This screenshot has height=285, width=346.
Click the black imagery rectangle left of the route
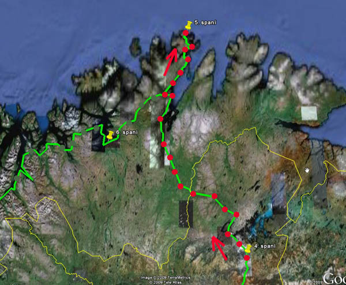184,214
